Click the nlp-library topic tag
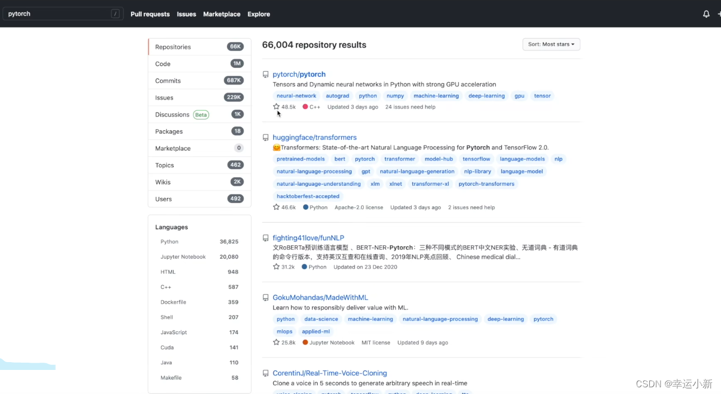 click(477, 171)
